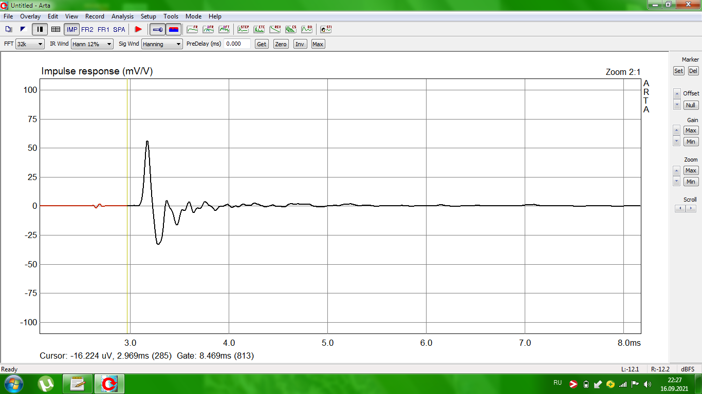702x394 pixels.
Task: Click the volume speaker tray icon
Action: [x=647, y=384]
